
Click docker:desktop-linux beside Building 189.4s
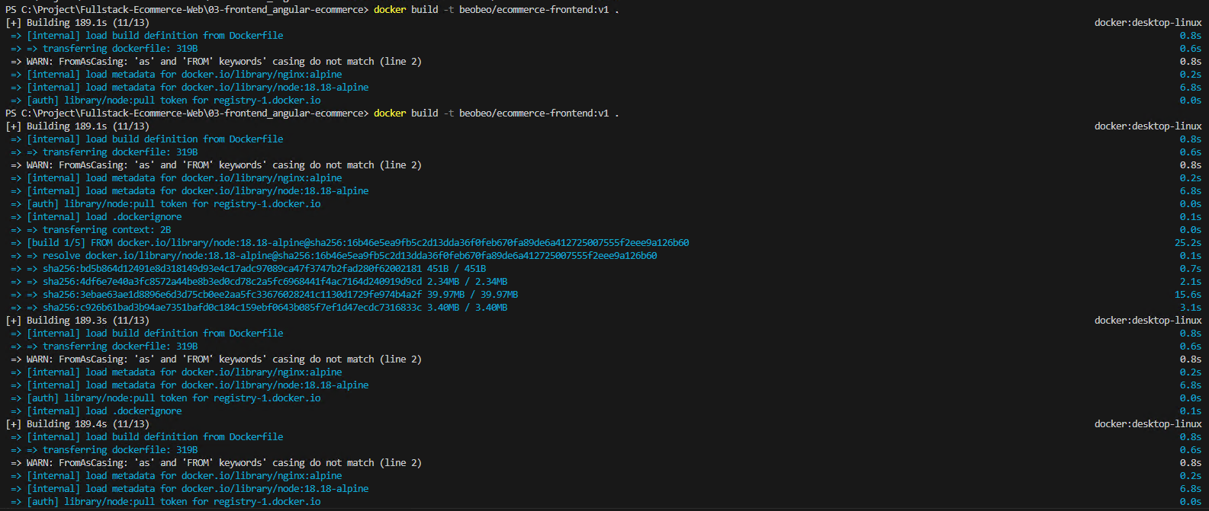1147,424
